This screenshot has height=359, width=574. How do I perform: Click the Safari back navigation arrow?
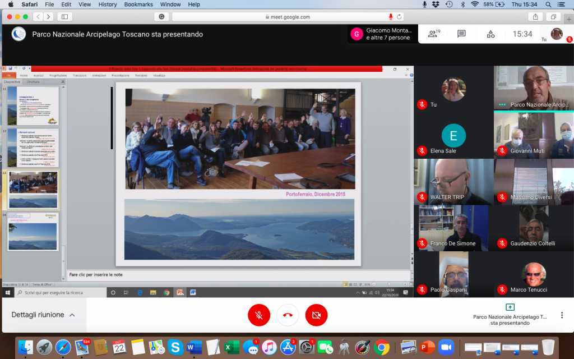coord(37,17)
